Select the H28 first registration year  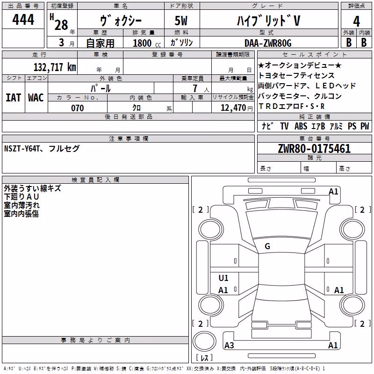click(59, 22)
